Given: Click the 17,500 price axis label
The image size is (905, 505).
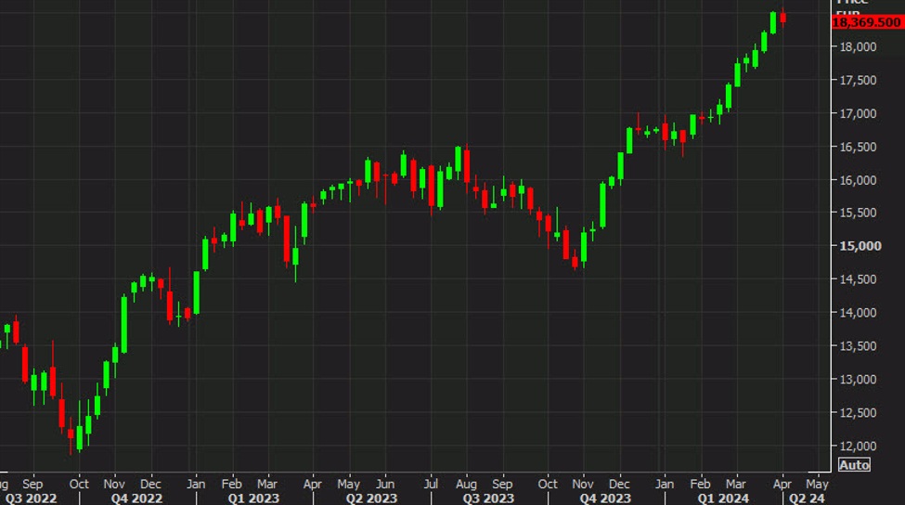Looking at the screenshot, I should coord(858,80).
